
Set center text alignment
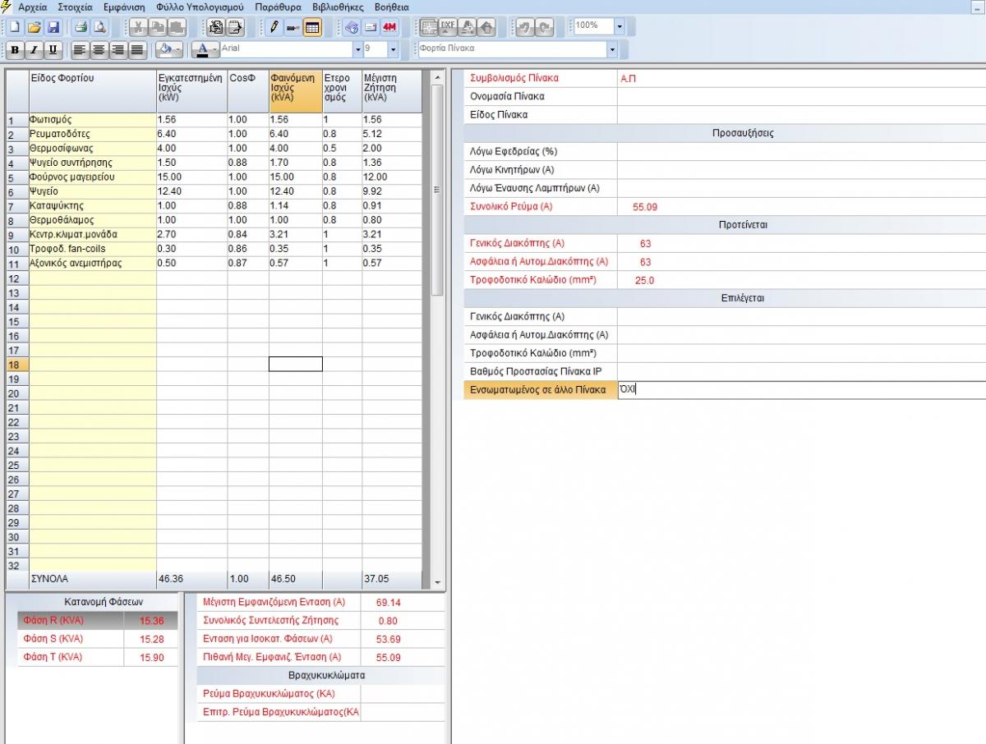pos(99,49)
